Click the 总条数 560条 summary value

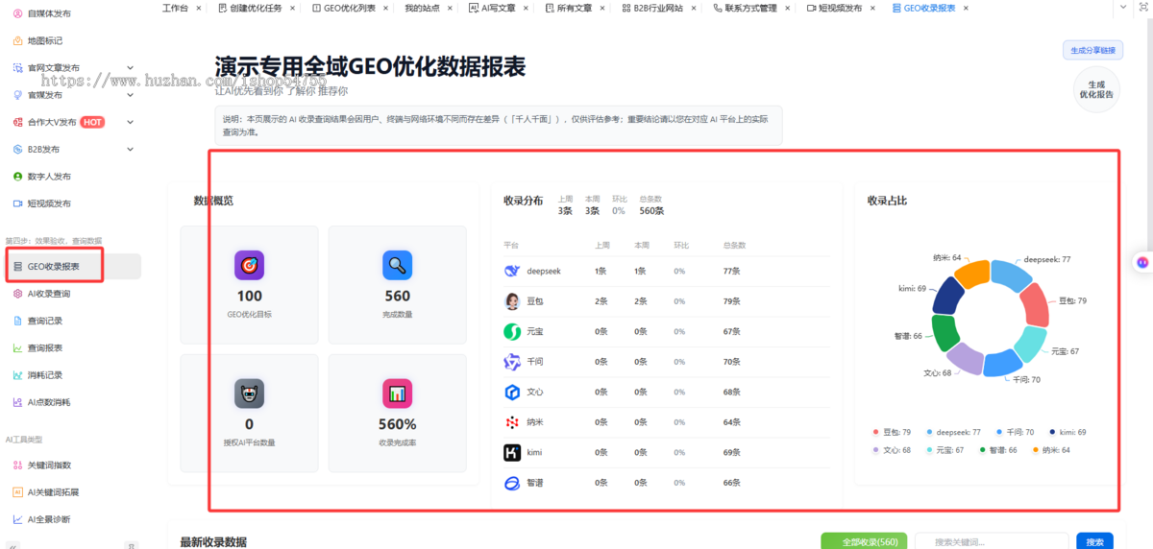(651, 210)
